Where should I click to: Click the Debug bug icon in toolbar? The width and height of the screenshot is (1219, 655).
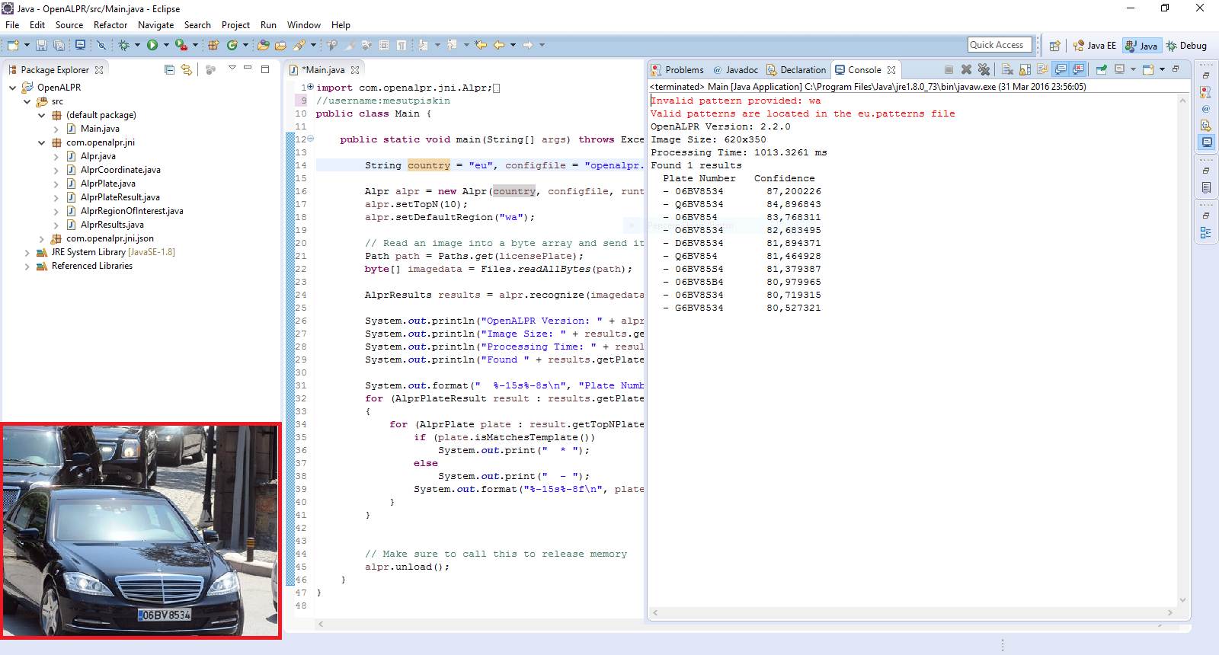tap(123, 46)
